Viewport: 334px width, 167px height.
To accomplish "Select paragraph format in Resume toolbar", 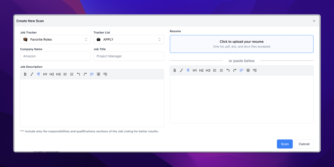I will coord(188,70).
